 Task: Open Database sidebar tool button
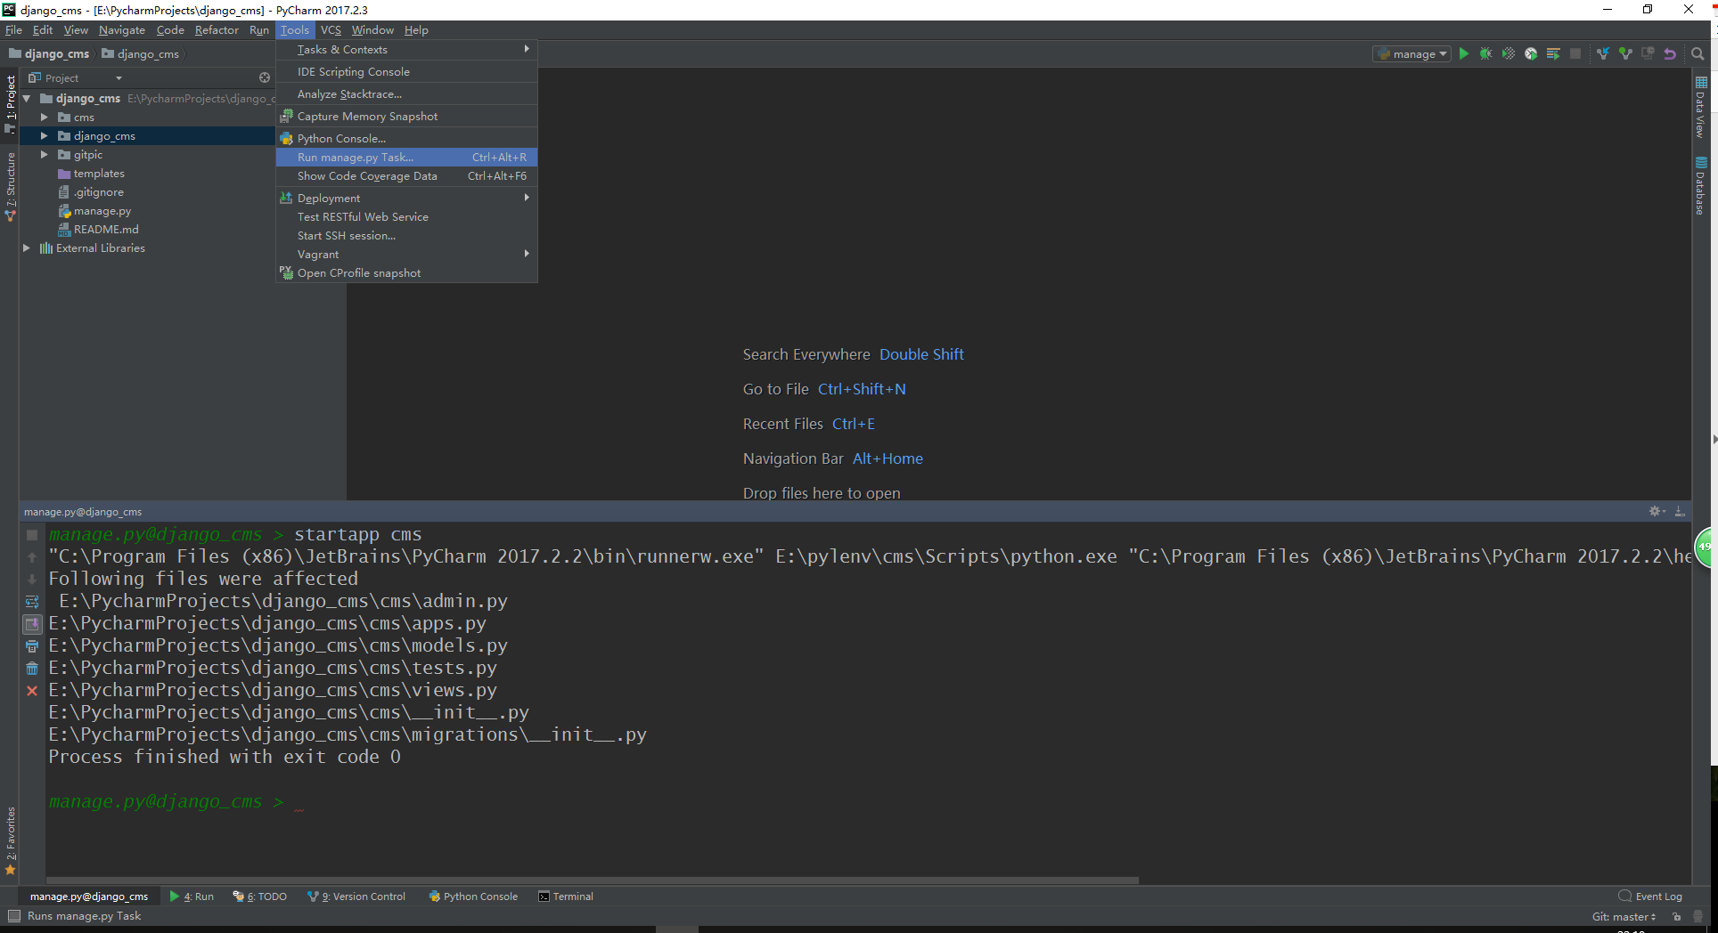[x=1701, y=186]
